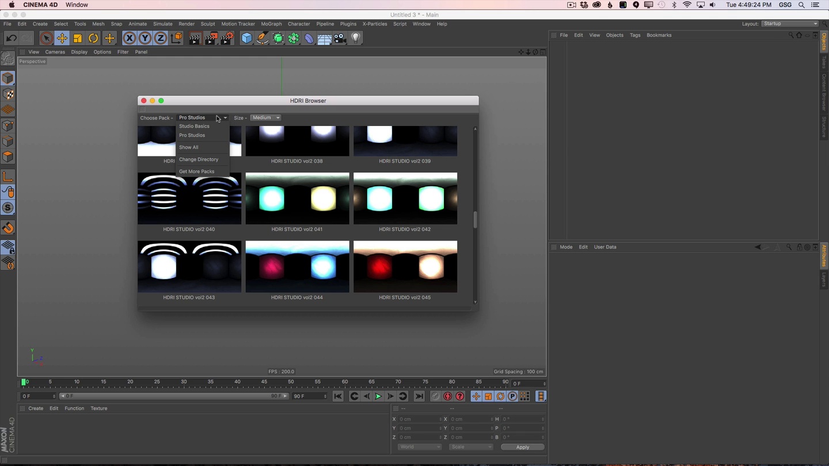Add a Floor environment object
The image size is (829, 466).
(x=324, y=38)
